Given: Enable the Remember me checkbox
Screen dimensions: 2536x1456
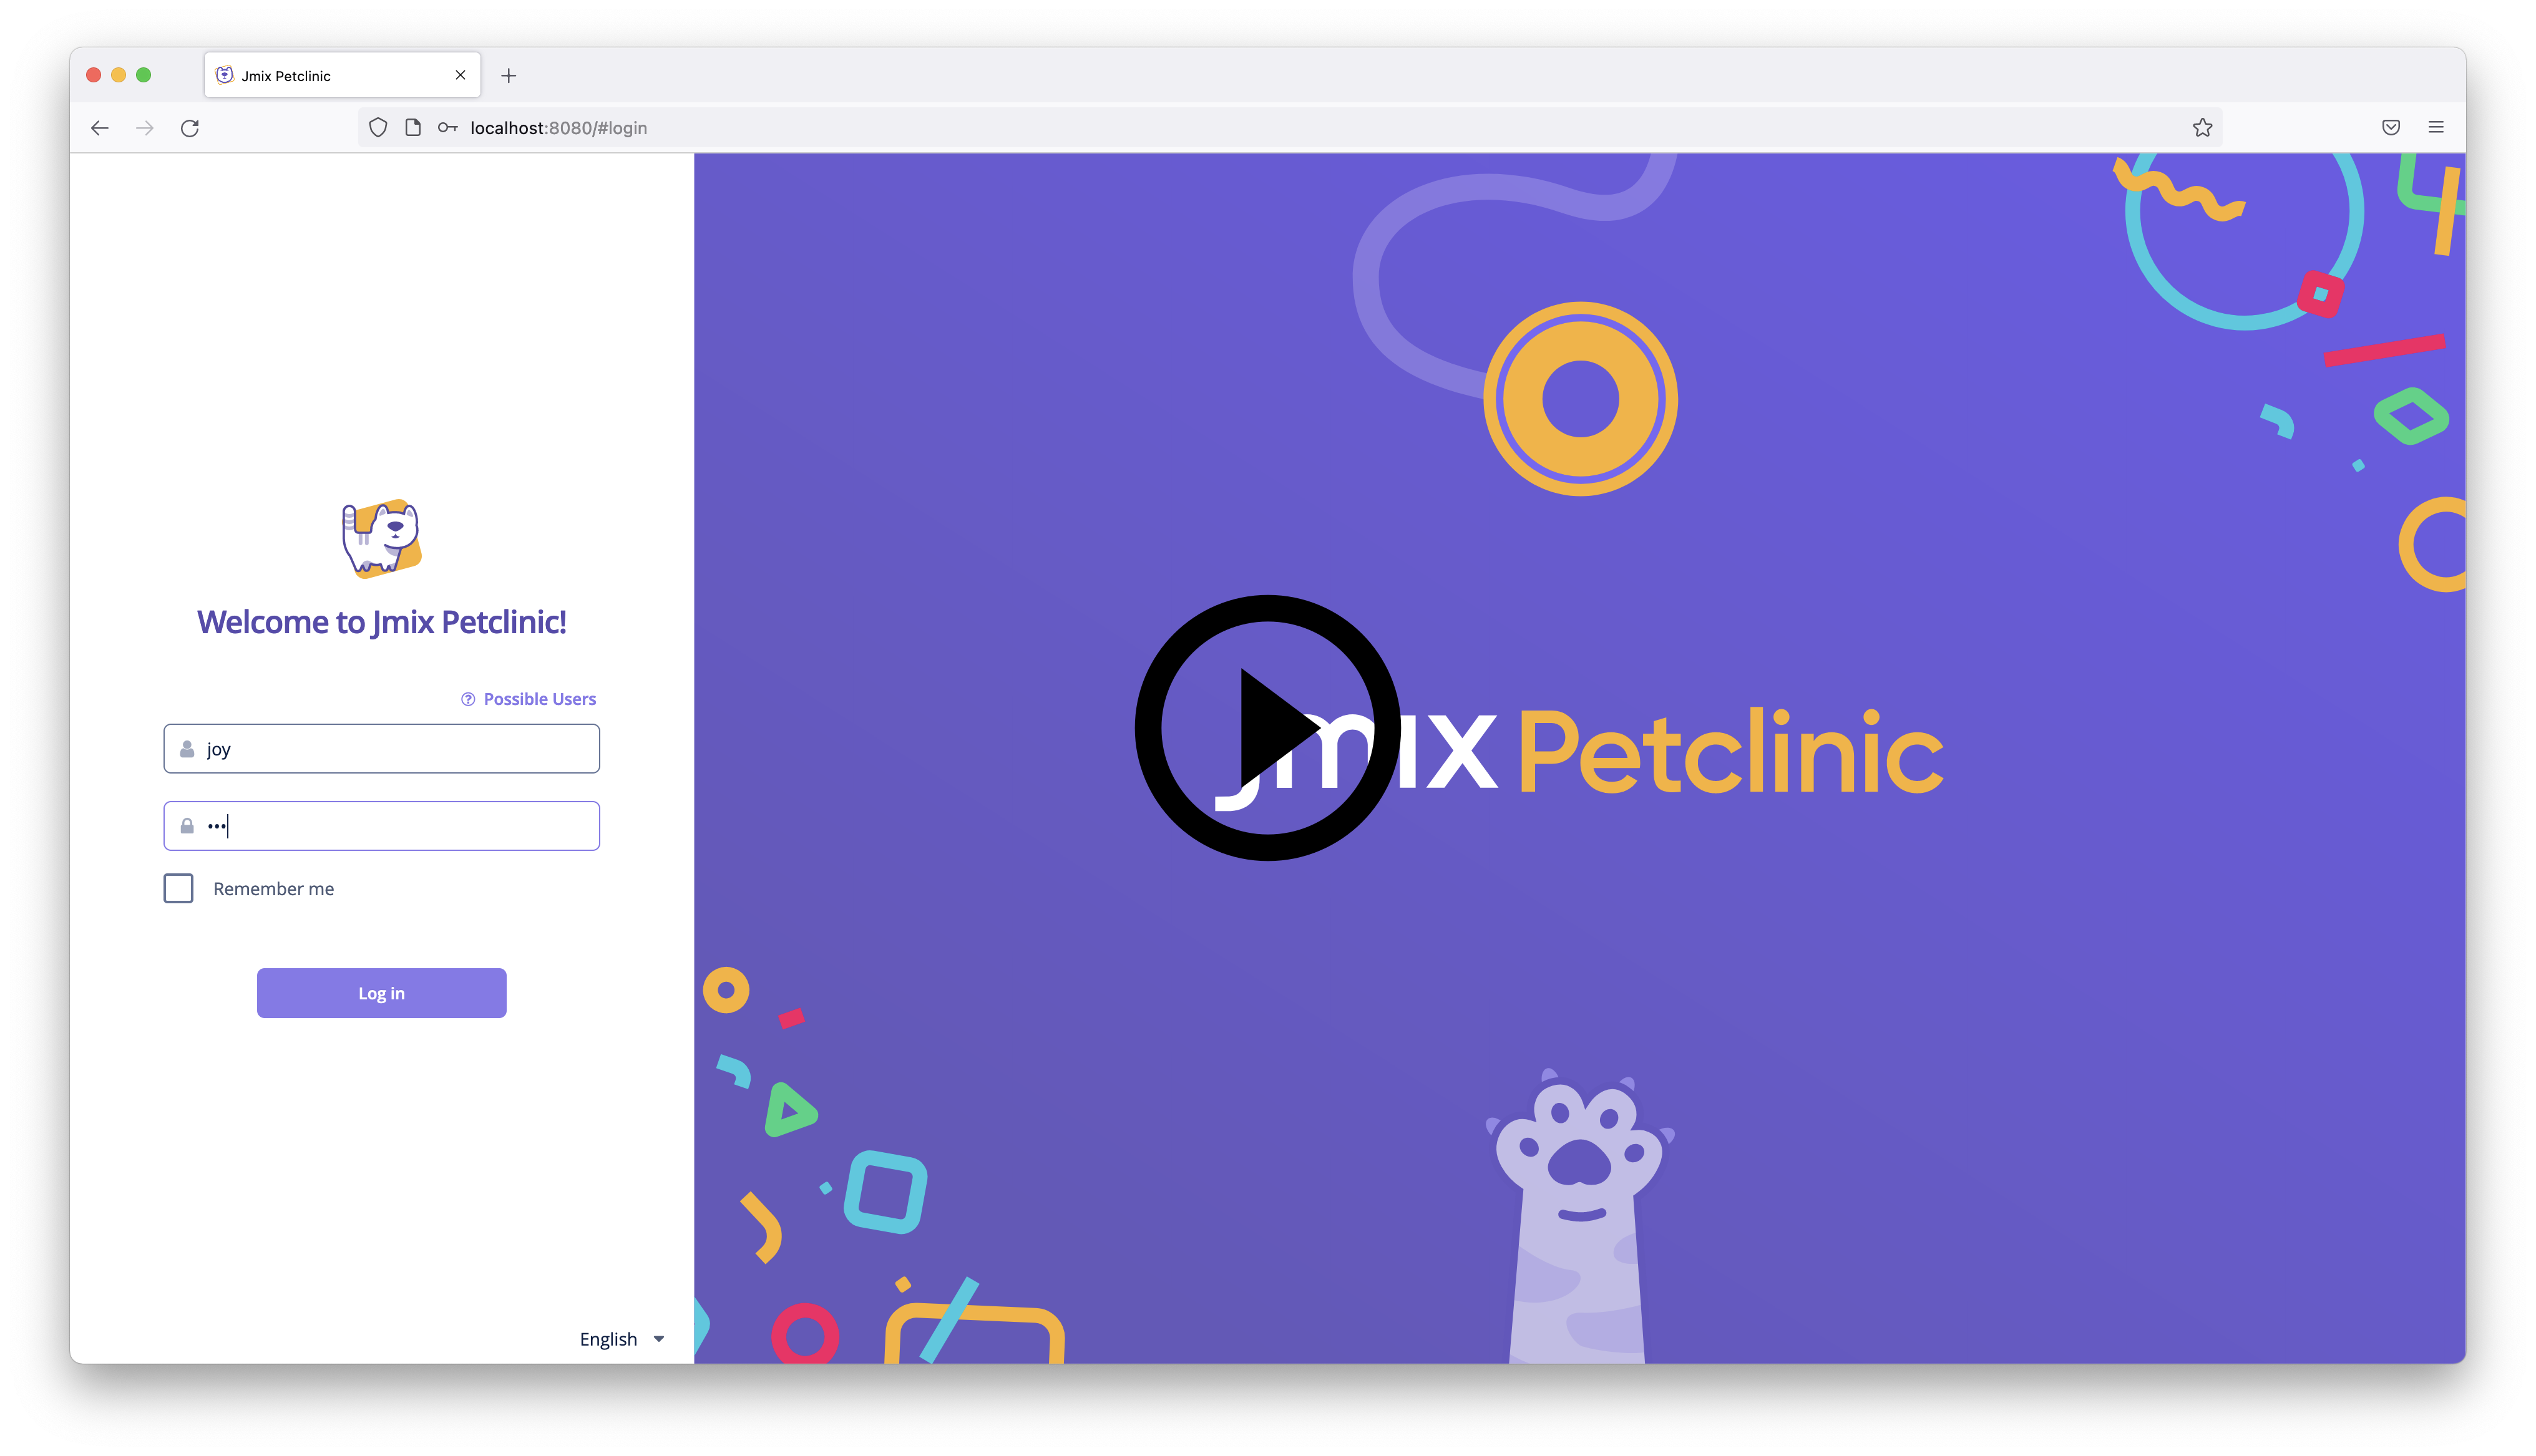Looking at the screenshot, I should click(179, 889).
